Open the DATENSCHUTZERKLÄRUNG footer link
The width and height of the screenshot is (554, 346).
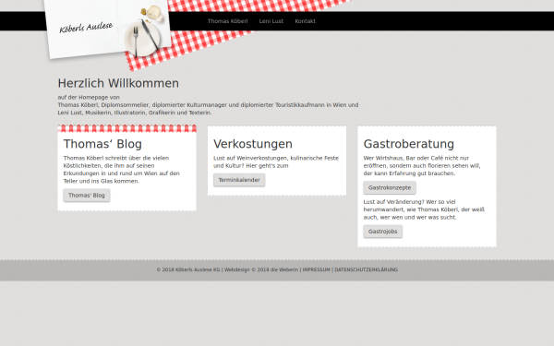pos(366,269)
